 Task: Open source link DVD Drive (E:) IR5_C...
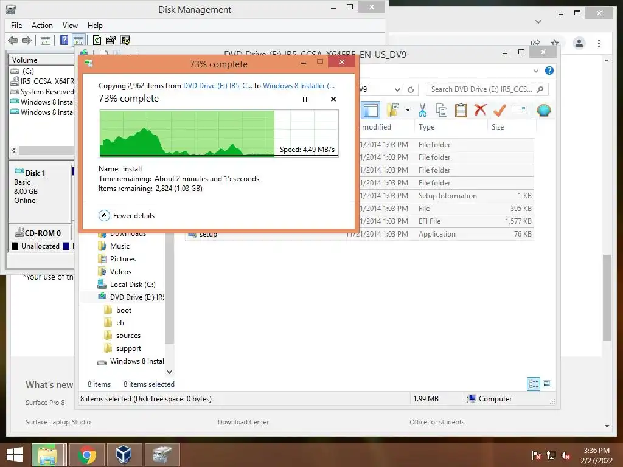tap(217, 85)
